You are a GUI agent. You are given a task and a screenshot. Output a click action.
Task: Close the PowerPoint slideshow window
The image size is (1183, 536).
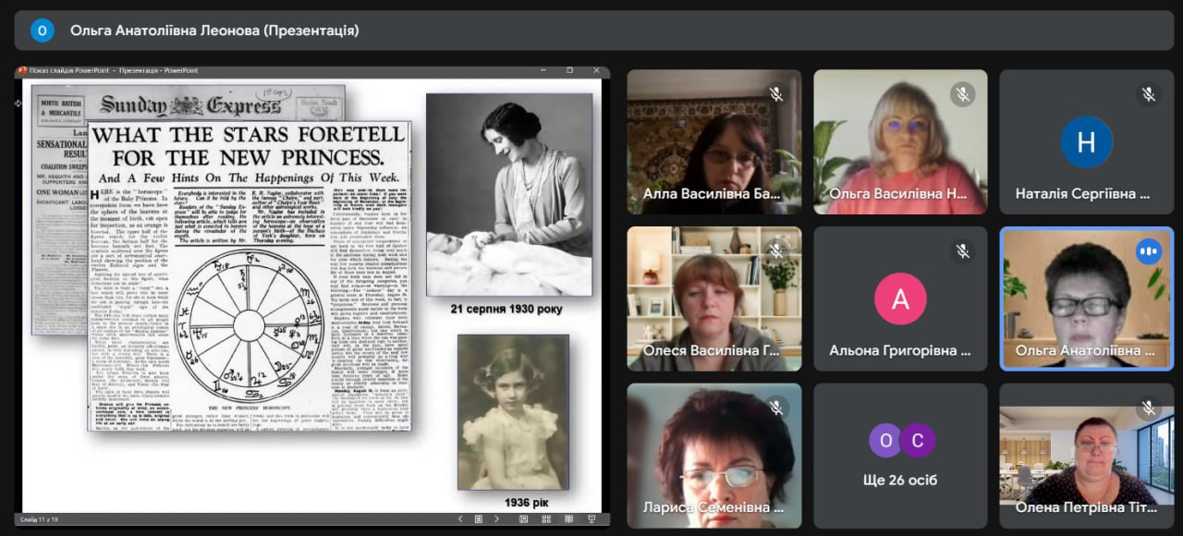point(594,71)
